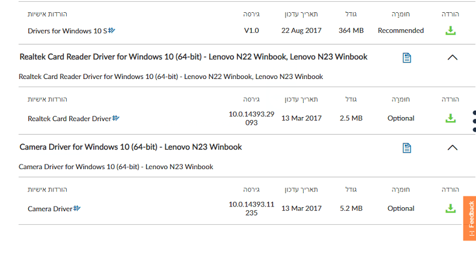The height and width of the screenshot is (261, 476).
Task: Click checksum icon beside Drivers for Windows 10 S
Action: pos(111,30)
